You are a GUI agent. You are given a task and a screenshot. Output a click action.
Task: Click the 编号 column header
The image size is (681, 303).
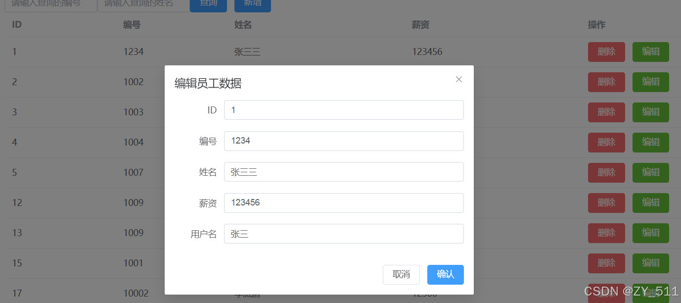[x=132, y=25]
